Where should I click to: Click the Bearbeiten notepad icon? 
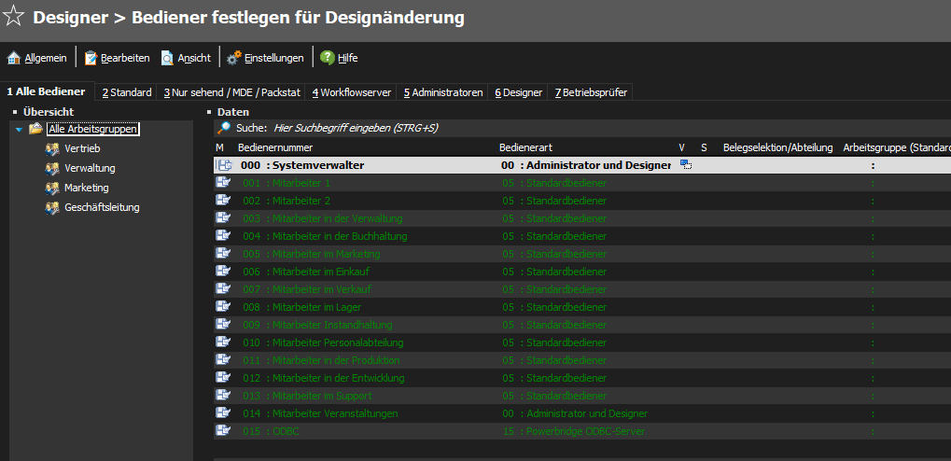point(91,58)
